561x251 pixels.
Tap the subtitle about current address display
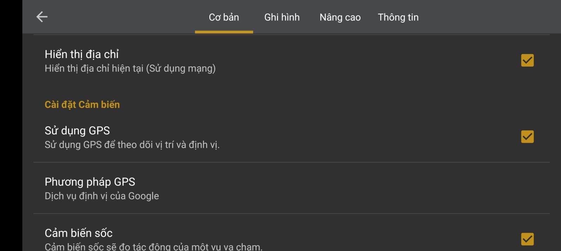[x=130, y=68]
